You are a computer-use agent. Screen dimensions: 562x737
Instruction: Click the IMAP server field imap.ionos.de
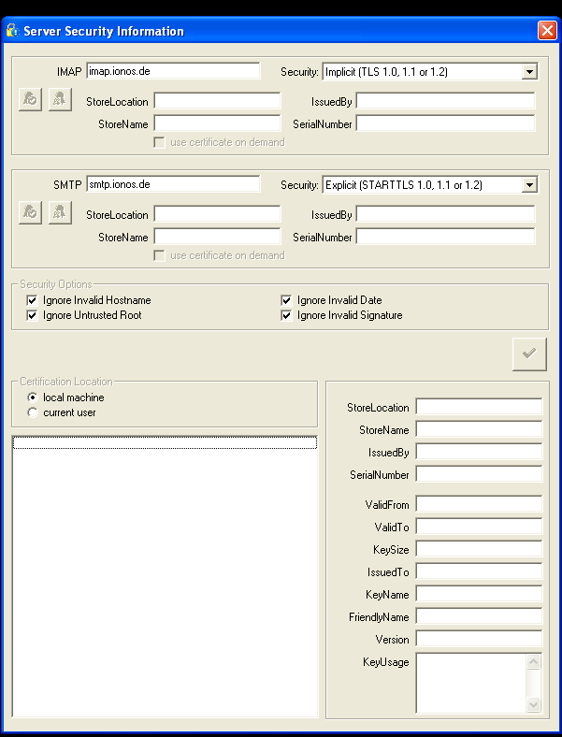tap(173, 71)
